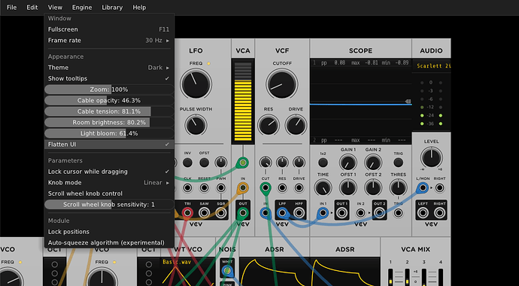Screen dimensions: 519x286
Task: Expand the Knob mode submenu
Action: pos(109,183)
